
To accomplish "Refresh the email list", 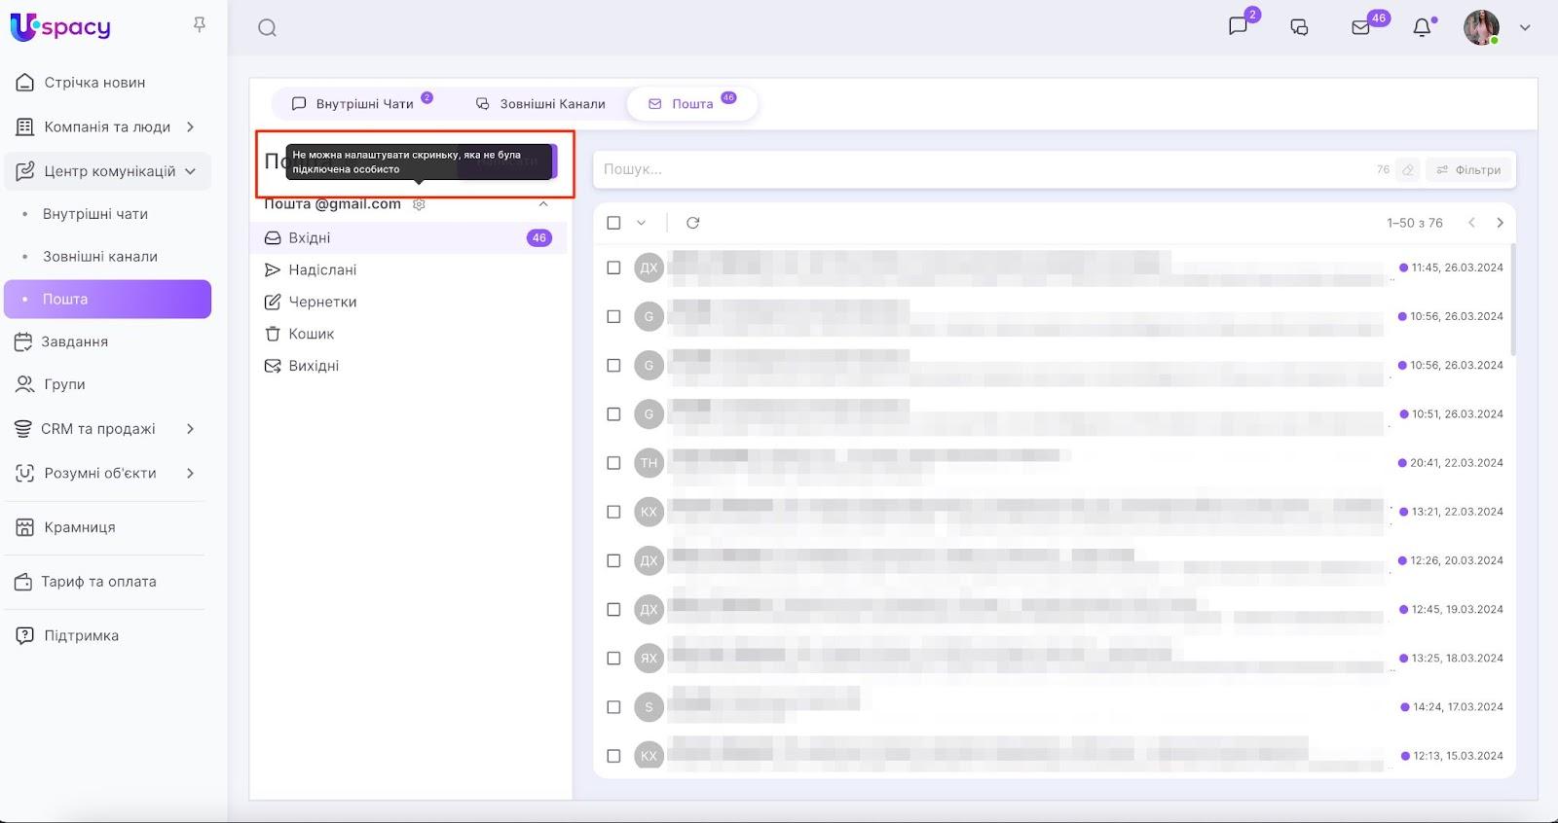I will 692,223.
